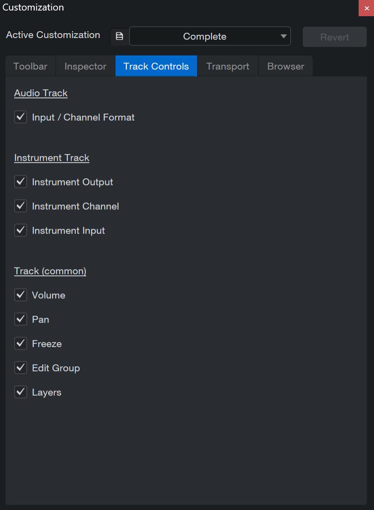Open the Inspector tab
The width and height of the screenshot is (374, 510).
pyautogui.click(x=85, y=66)
